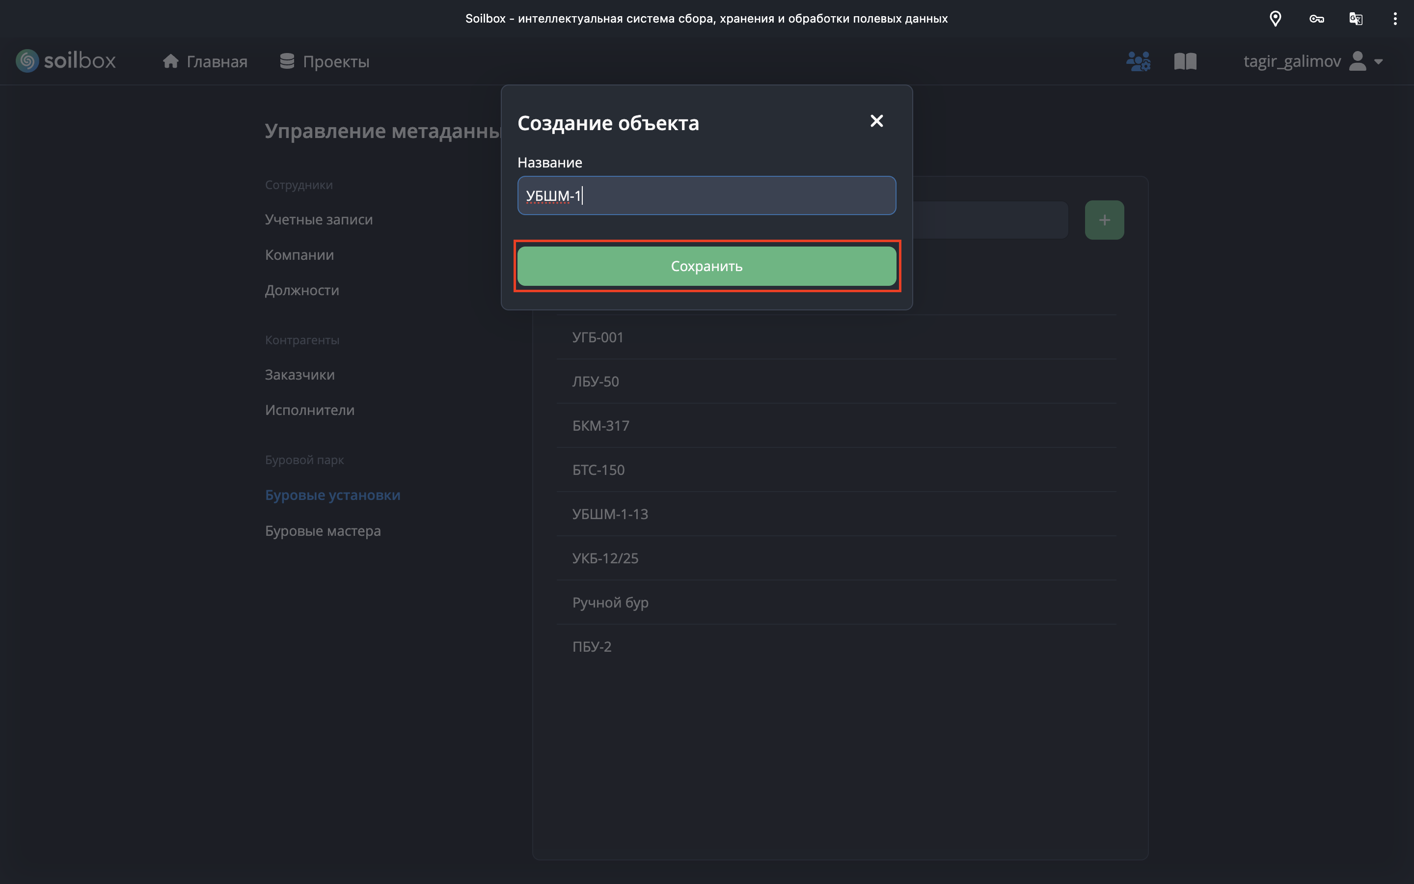Select the Ручной бур list entry
The width and height of the screenshot is (1414, 884).
point(610,602)
